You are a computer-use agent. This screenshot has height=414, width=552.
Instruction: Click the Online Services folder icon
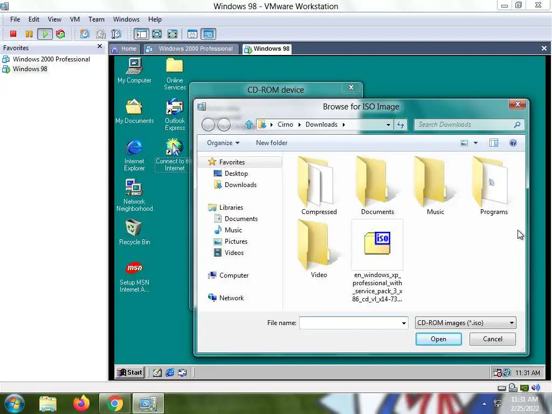pos(175,74)
